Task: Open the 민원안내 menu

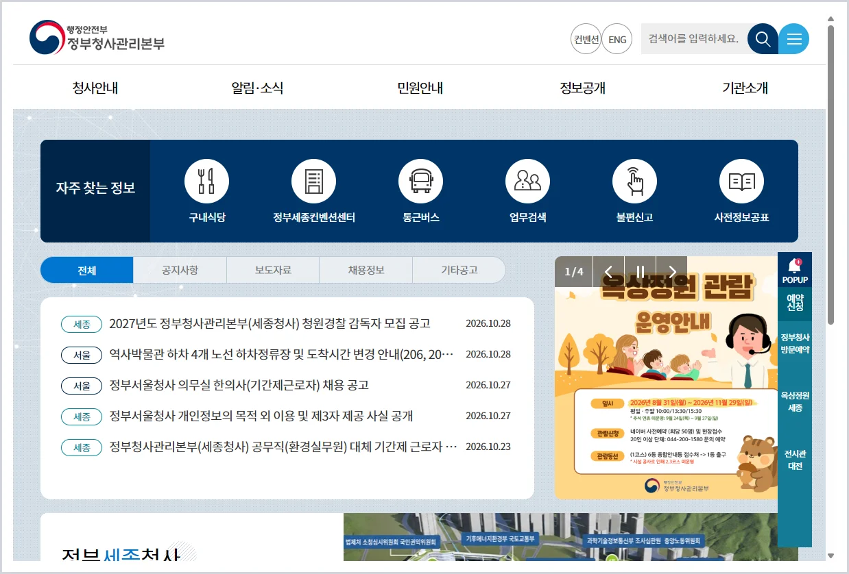Action: point(420,88)
